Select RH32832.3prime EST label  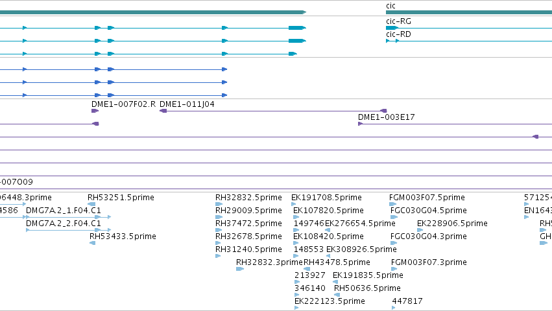point(269,262)
